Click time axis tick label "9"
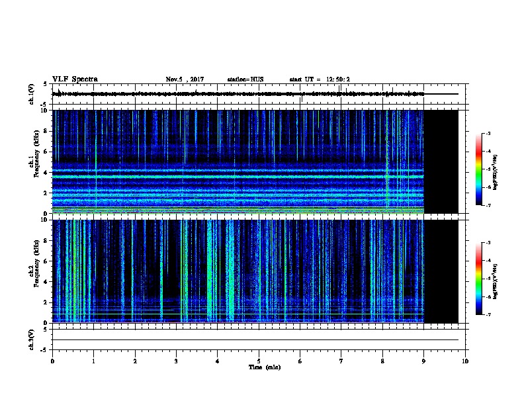Image resolution: width=524 pixels, height=405 pixels. pyautogui.click(x=423, y=361)
